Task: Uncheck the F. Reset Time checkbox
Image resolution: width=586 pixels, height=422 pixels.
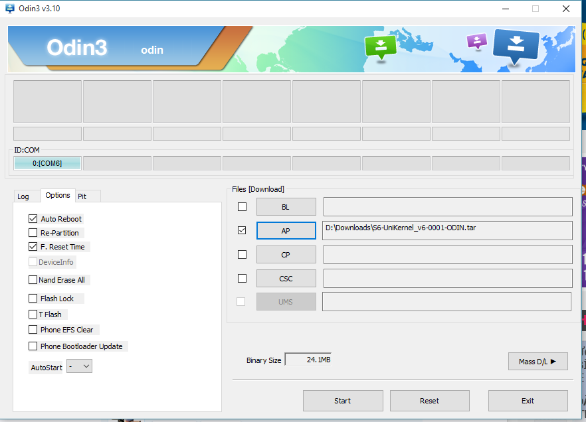Action: pos(33,247)
